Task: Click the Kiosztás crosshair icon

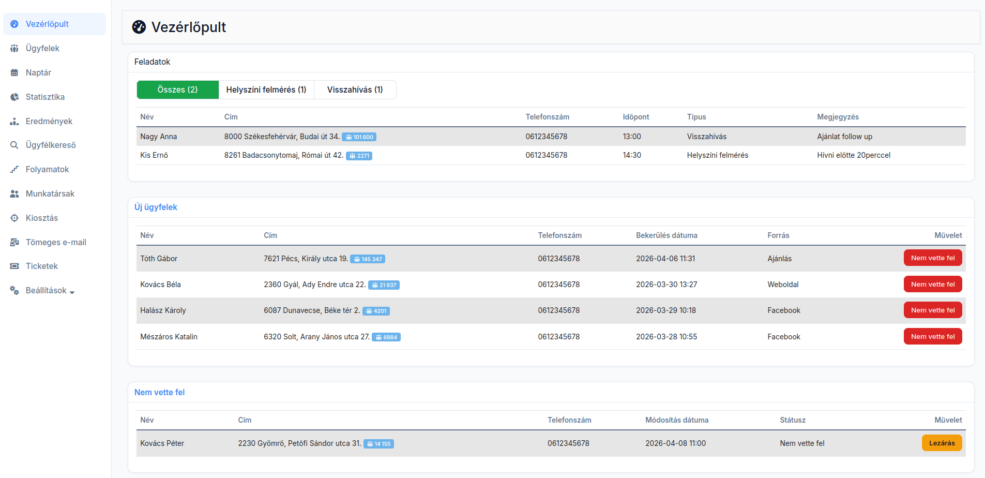Action: [14, 218]
